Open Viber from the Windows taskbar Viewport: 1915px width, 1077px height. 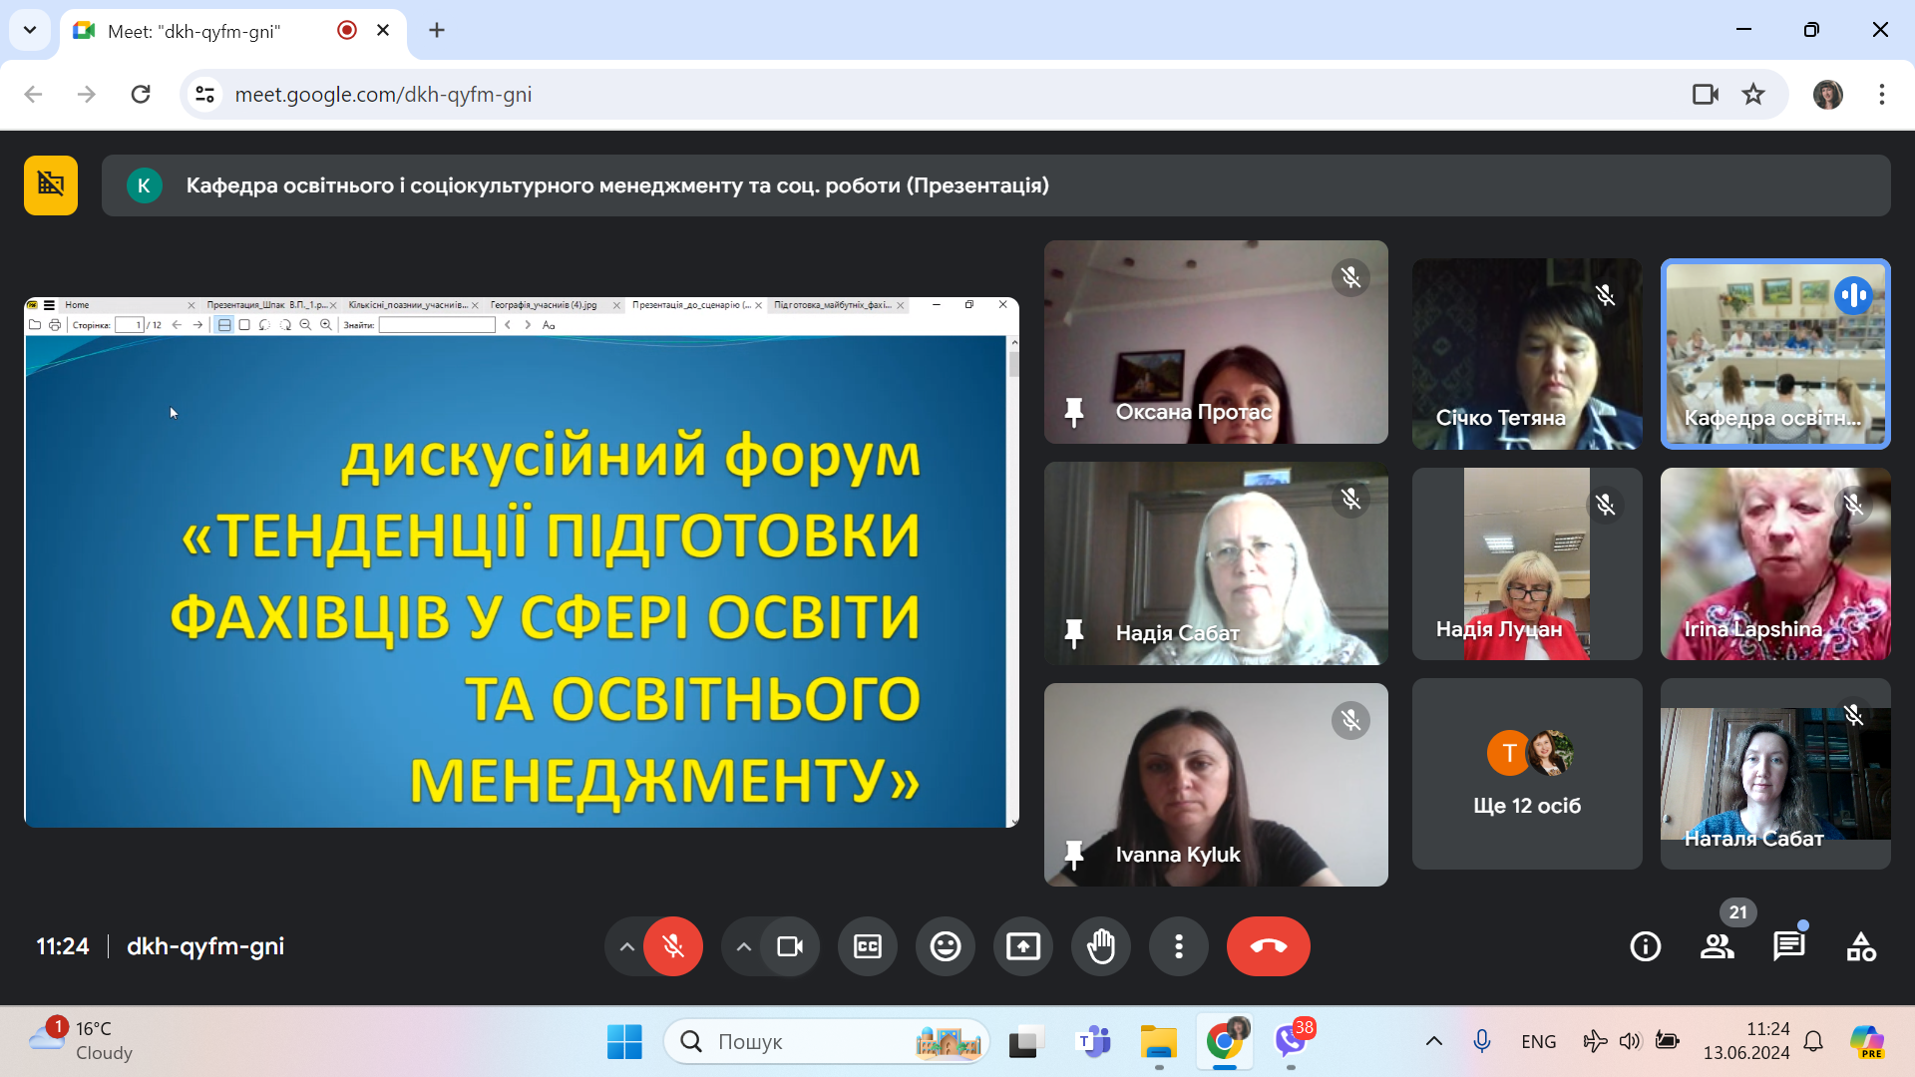[1291, 1042]
